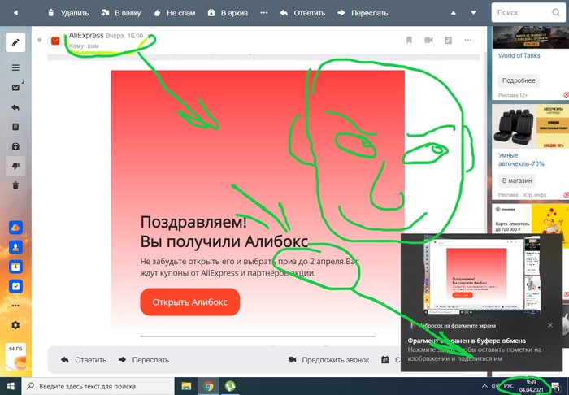Delete the email with Удалить
The image size is (569, 395).
pos(68,13)
